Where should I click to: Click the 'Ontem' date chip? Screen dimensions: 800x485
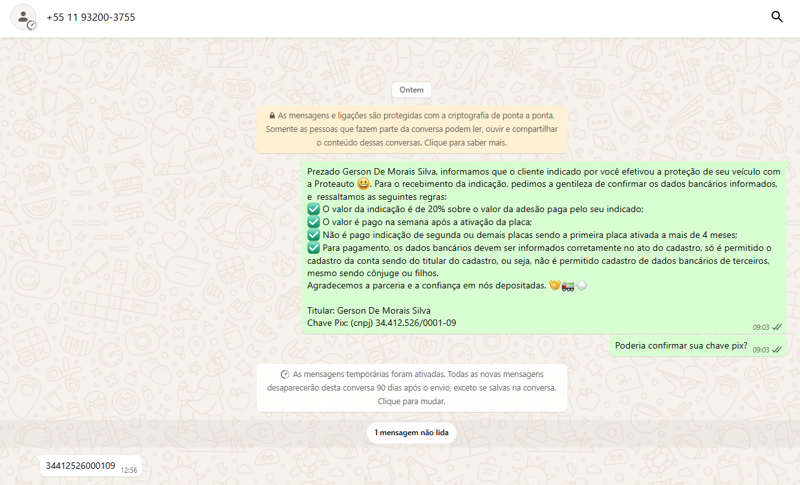[411, 90]
